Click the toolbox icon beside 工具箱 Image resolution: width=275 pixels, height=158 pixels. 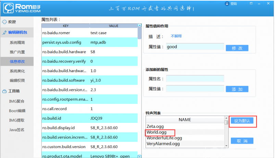pyautogui.click(x=4, y=91)
